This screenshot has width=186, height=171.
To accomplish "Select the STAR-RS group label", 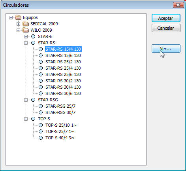I will tap(47, 43).
